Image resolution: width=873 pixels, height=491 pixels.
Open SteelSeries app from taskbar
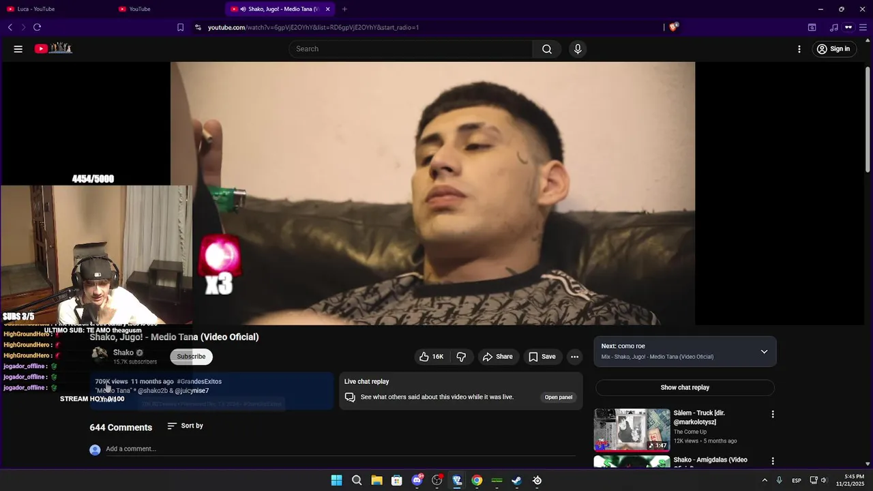[x=537, y=481]
